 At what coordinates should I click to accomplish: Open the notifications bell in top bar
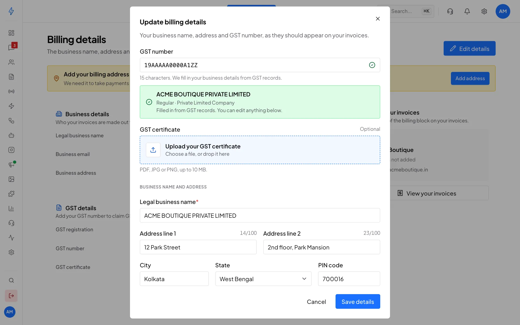tap(467, 11)
